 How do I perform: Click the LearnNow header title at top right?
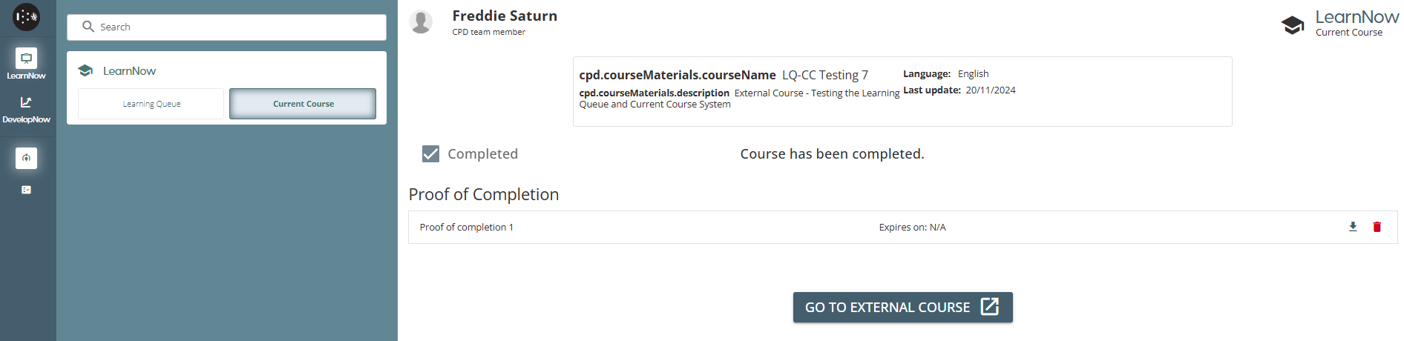pyautogui.click(x=1357, y=17)
